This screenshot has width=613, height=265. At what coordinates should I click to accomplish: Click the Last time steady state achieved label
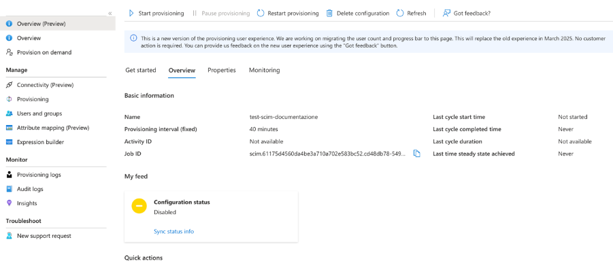pyautogui.click(x=474, y=154)
